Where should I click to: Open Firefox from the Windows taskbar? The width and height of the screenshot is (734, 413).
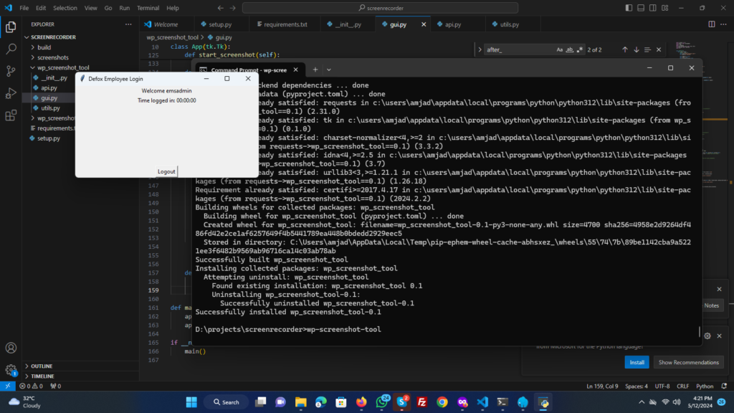point(361,402)
